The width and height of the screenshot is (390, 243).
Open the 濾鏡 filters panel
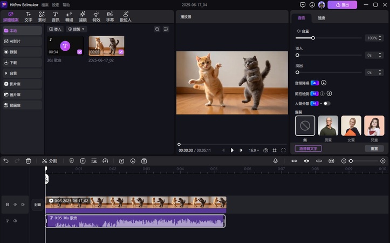[x=83, y=17]
